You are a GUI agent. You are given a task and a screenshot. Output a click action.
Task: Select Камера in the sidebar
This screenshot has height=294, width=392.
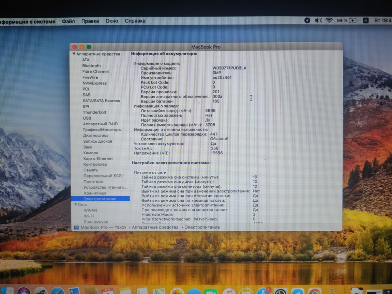[x=91, y=153]
